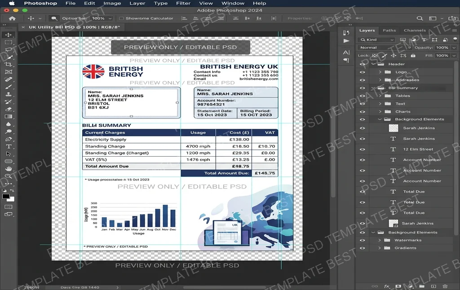Open the Normal blend mode dropdown
This screenshot has height=290, width=460.
[x=385, y=48]
